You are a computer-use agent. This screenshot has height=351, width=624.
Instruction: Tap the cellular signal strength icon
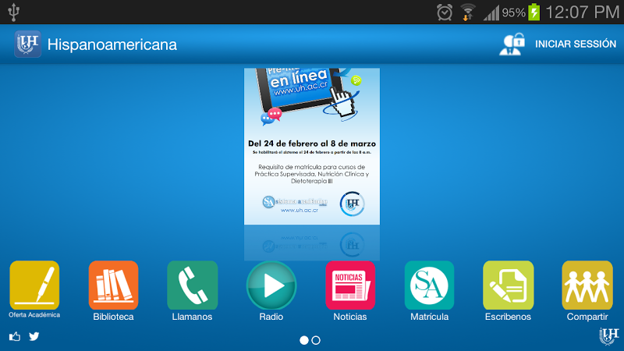(x=491, y=12)
